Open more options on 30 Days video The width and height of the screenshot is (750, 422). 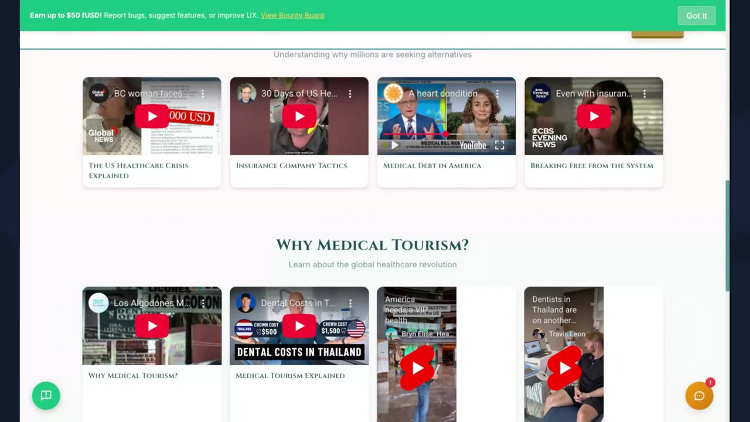click(350, 94)
